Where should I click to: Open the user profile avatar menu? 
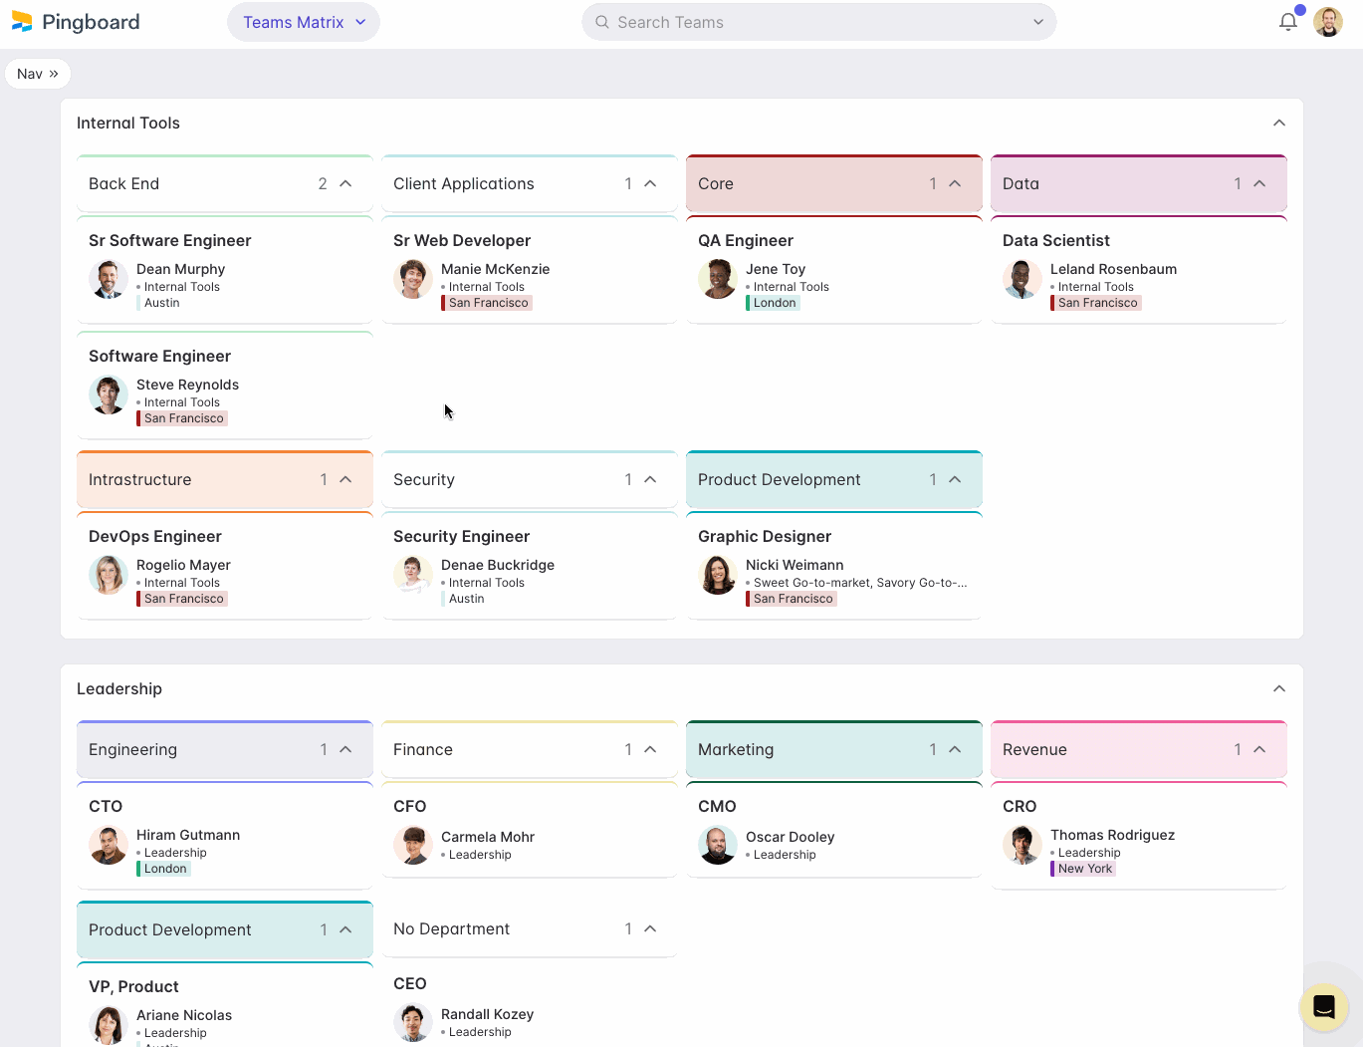(x=1328, y=22)
